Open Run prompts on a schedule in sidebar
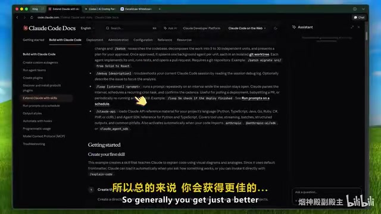Viewport: 381px width, 214px height. tap(41, 106)
